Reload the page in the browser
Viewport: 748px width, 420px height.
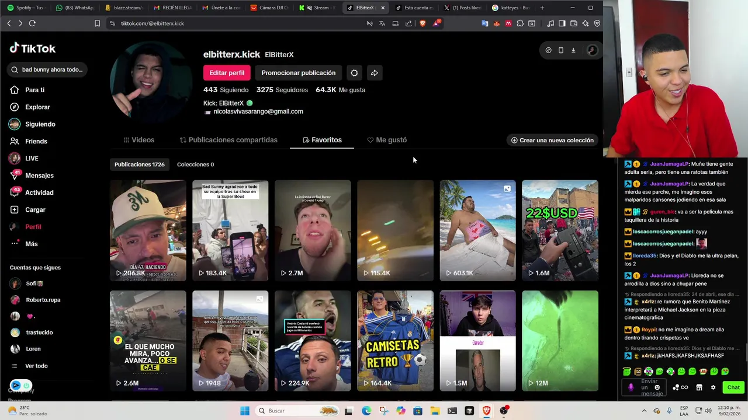pyautogui.click(x=32, y=23)
